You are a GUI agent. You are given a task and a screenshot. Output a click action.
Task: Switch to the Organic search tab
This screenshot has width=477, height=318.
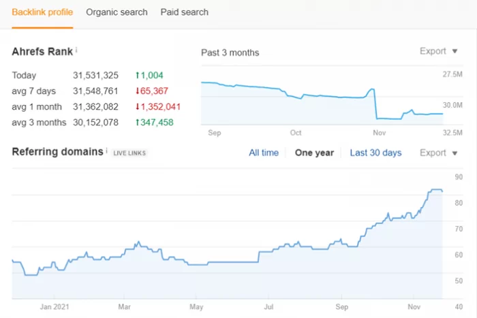coord(117,12)
